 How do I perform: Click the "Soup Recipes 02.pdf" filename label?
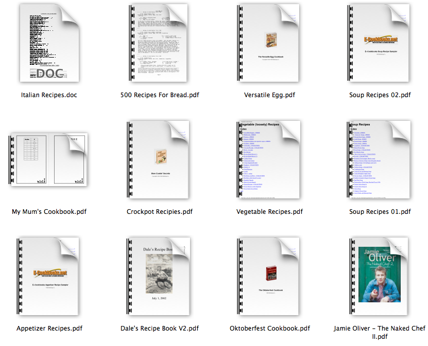[380, 95]
